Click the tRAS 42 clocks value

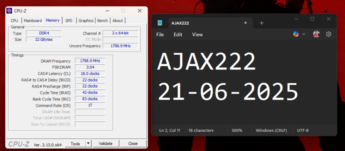click(90, 92)
